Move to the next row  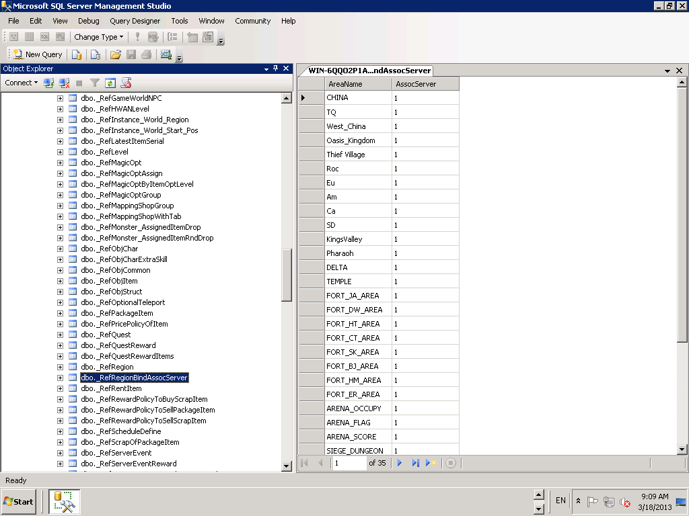pyautogui.click(x=400, y=463)
